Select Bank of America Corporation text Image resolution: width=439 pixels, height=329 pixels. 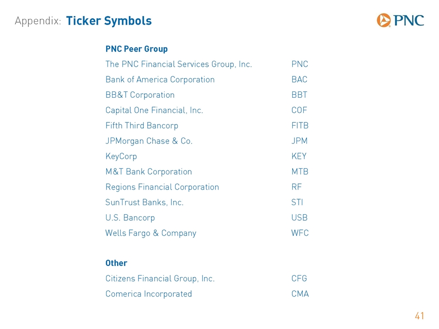(160, 80)
